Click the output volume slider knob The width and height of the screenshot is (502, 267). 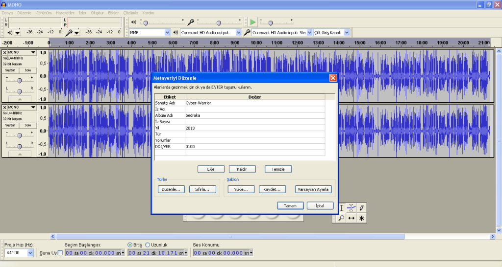click(x=146, y=23)
